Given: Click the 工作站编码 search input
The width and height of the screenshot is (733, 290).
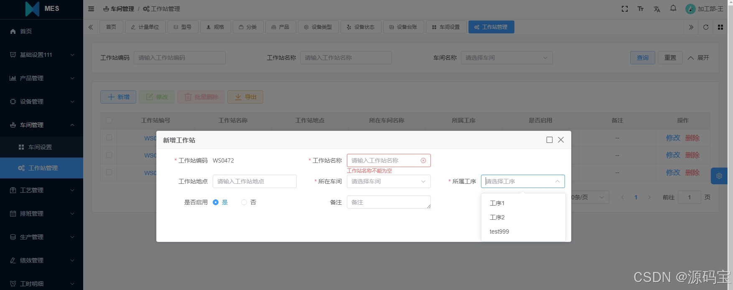Looking at the screenshot, I should tap(180, 58).
